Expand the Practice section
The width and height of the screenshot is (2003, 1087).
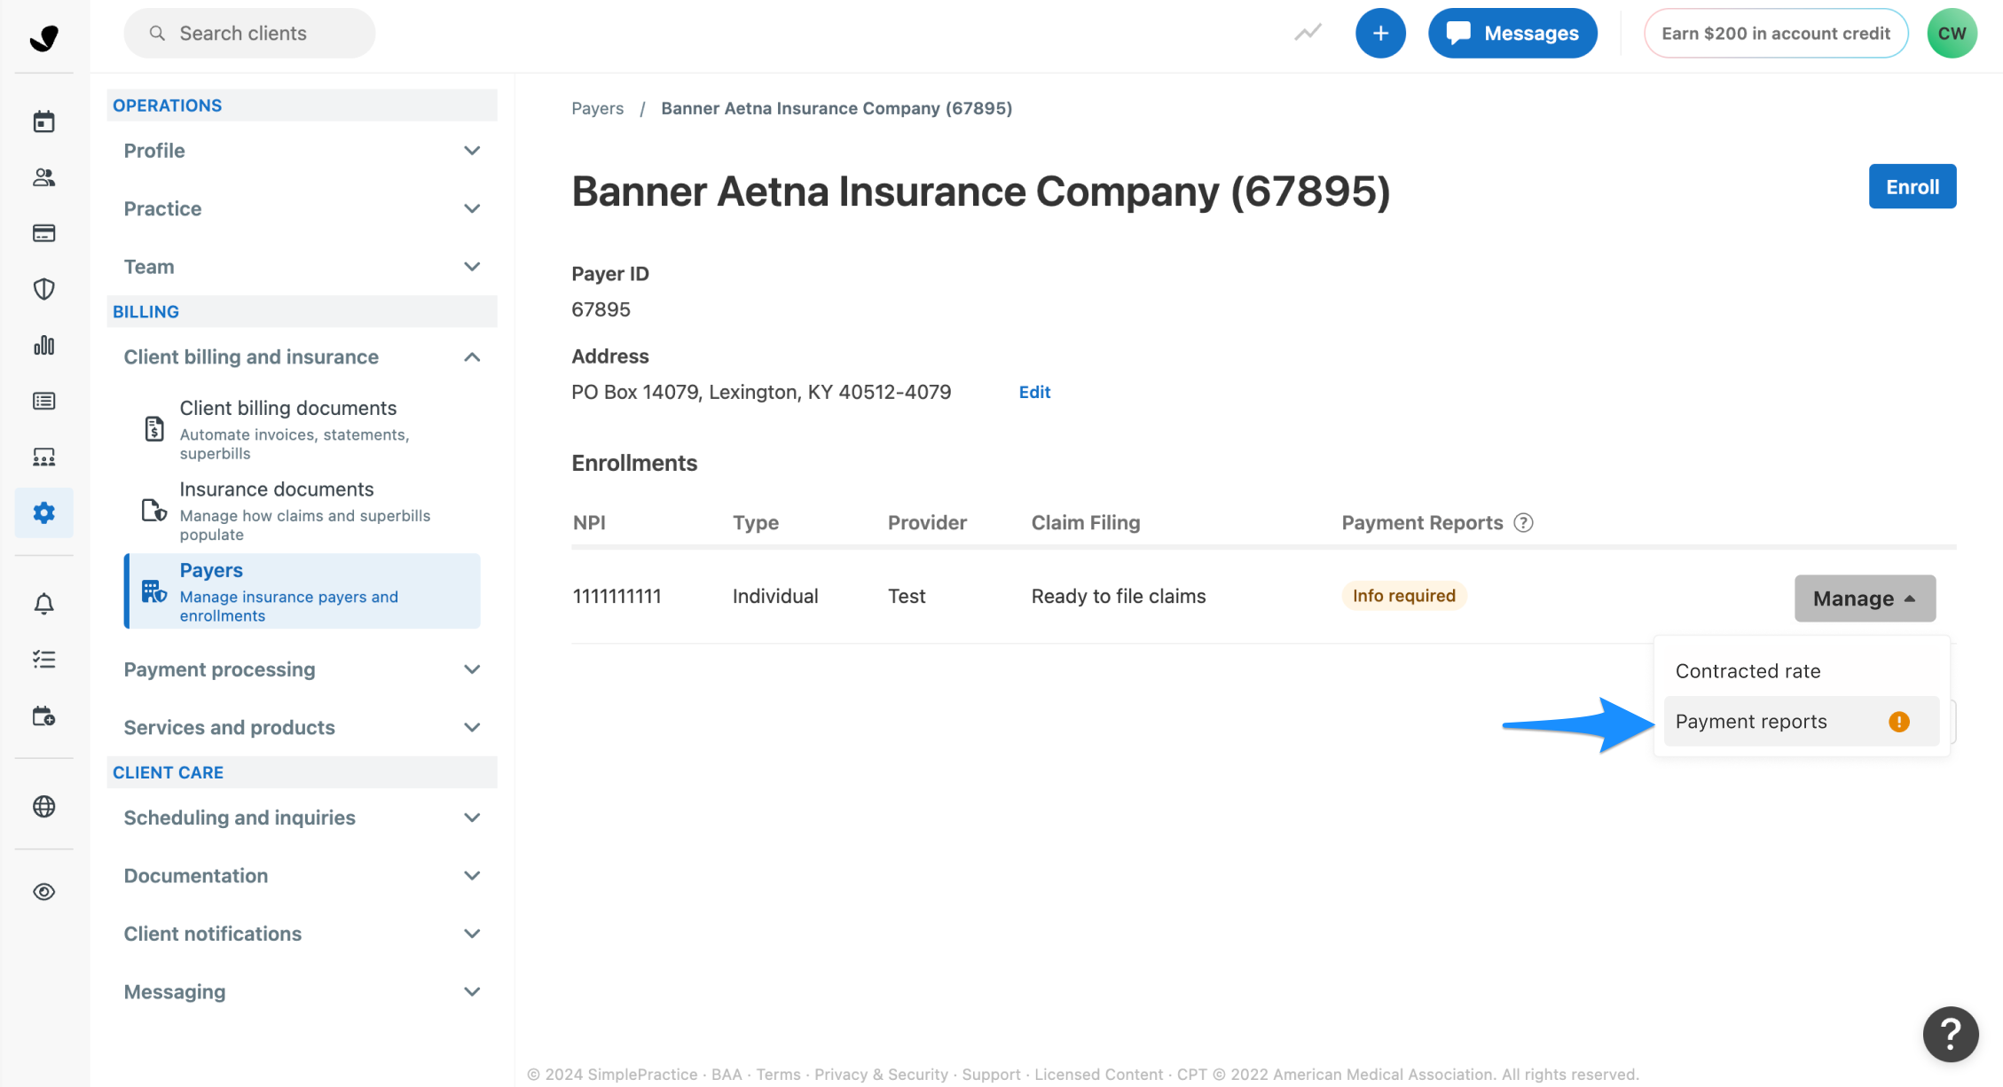click(x=302, y=208)
